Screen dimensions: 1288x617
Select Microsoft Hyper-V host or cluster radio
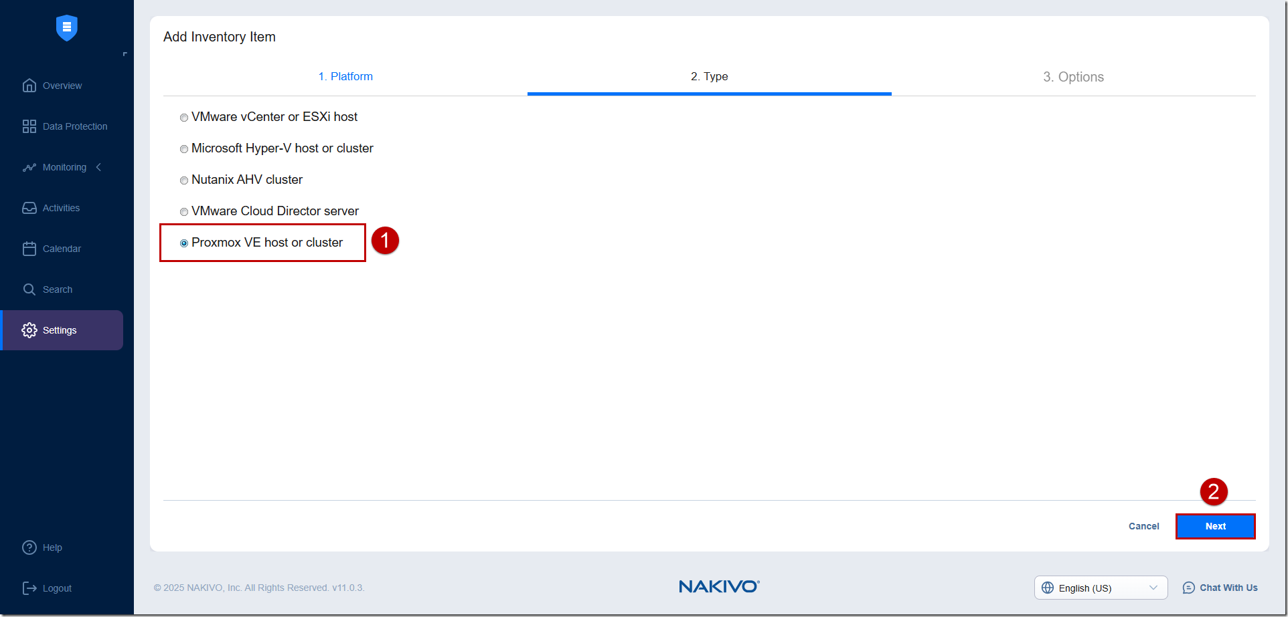tap(184, 149)
